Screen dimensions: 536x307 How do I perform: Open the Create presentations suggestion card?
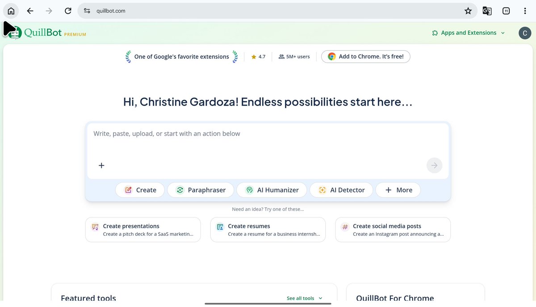coord(143,229)
